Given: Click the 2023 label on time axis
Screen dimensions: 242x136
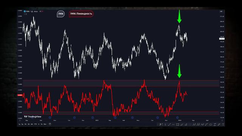Looking at the screenshot, I should pos(97,120).
